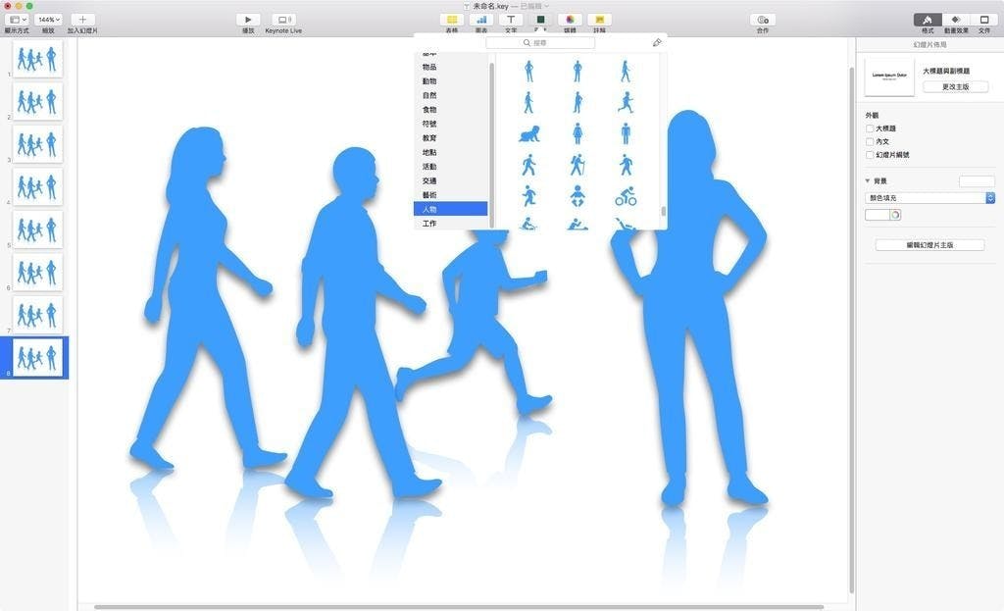Screen dimensions: 1004x611
Task: Insert the woman-in-dress restroom symbol shape
Action: coord(577,133)
